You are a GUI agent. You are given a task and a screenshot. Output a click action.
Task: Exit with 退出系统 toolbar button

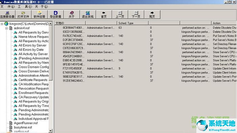click(x=88, y=15)
